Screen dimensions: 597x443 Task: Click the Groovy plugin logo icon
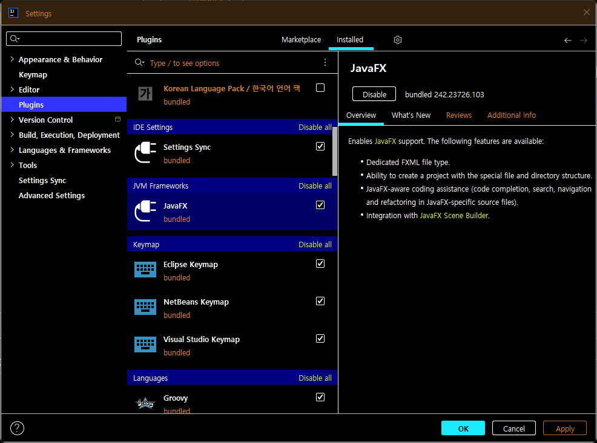[x=145, y=403]
